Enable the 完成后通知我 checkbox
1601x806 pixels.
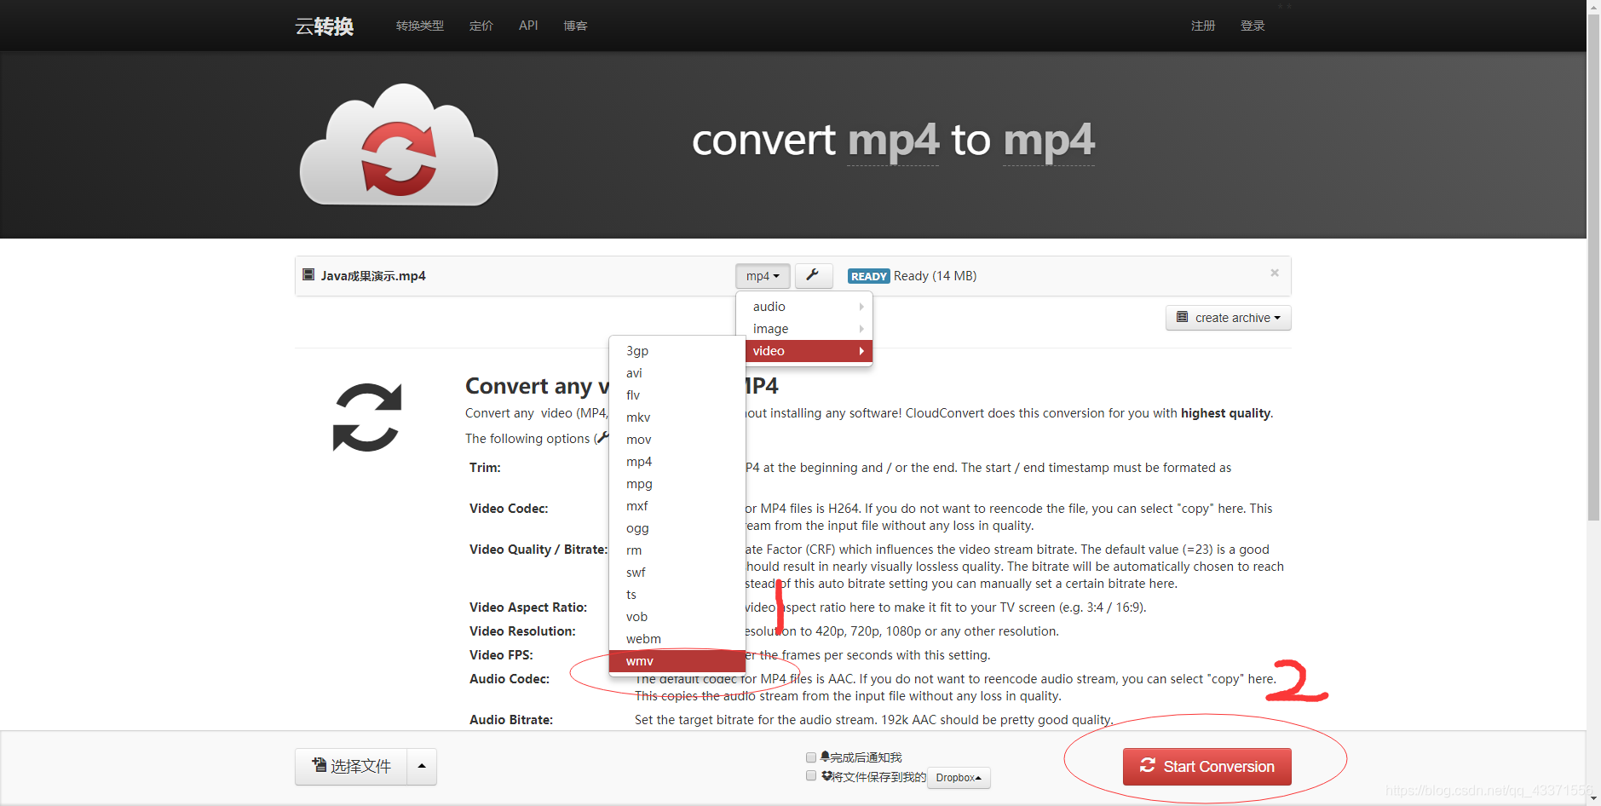[x=811, y=757]
